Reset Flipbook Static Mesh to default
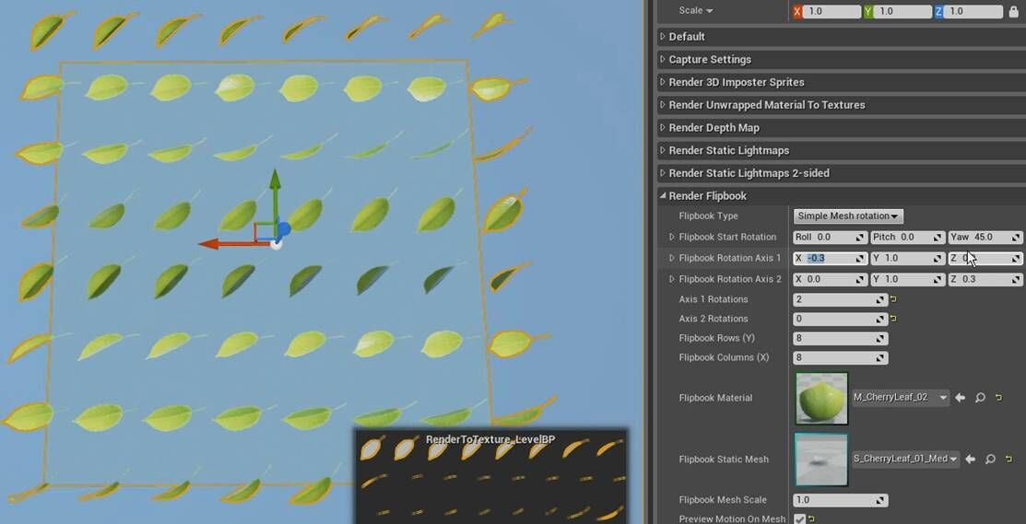Viewport: 1026px width, 524px height. tap(1009, 460)
